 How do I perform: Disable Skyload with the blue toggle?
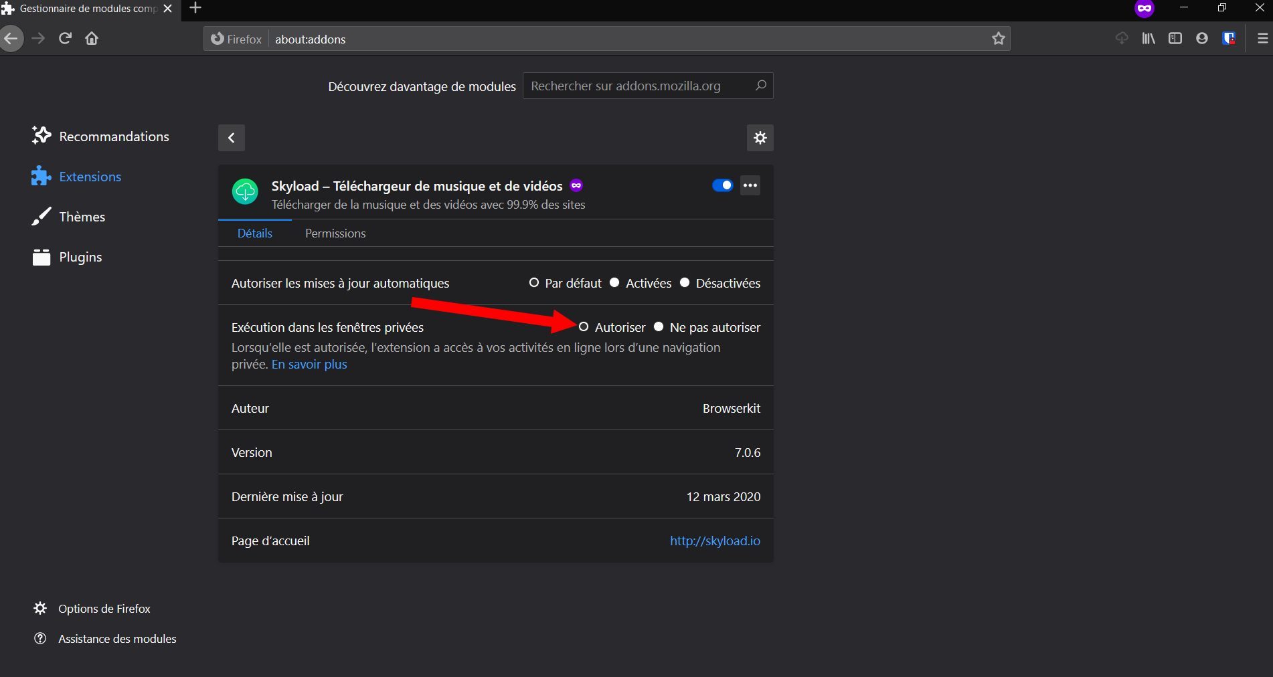[723, 185]
